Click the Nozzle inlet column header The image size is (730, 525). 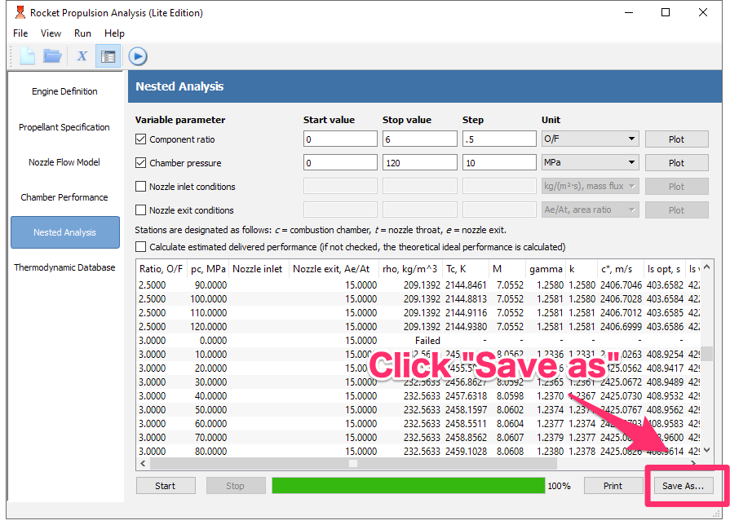pyautogui.click(x=258, y=269)
